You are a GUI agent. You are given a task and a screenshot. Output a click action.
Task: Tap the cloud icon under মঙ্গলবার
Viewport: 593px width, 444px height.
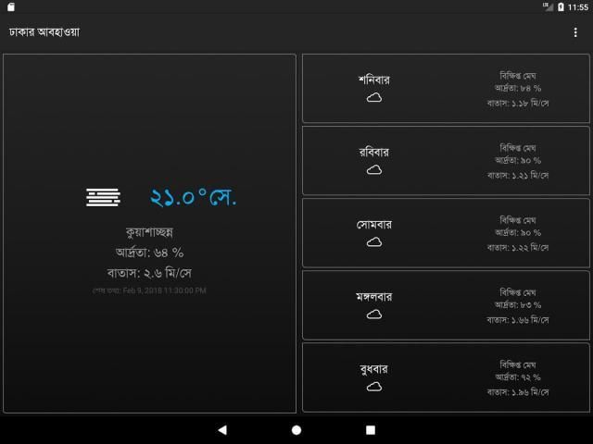point(374,314)
